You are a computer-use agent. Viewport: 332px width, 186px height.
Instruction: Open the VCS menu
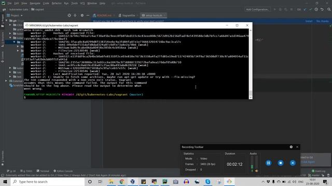click(x=82, y=4)
